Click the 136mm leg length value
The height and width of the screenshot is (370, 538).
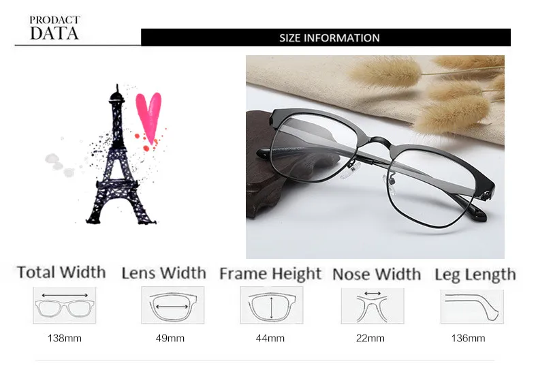468,339
